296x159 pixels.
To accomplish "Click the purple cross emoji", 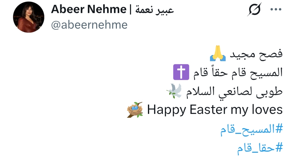I will 181,72.
